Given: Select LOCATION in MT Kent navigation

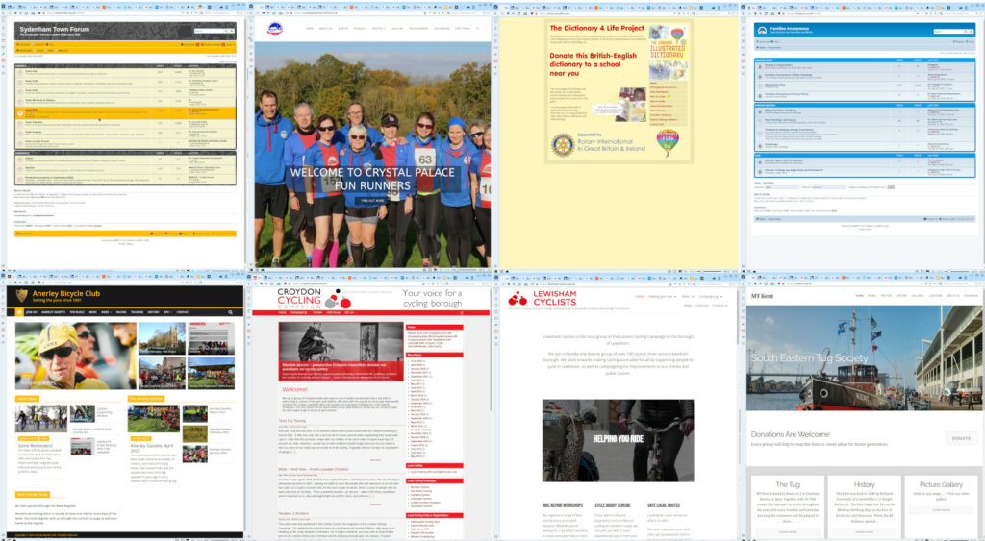Looking at the screenshot, I should [x=935, y=296].
